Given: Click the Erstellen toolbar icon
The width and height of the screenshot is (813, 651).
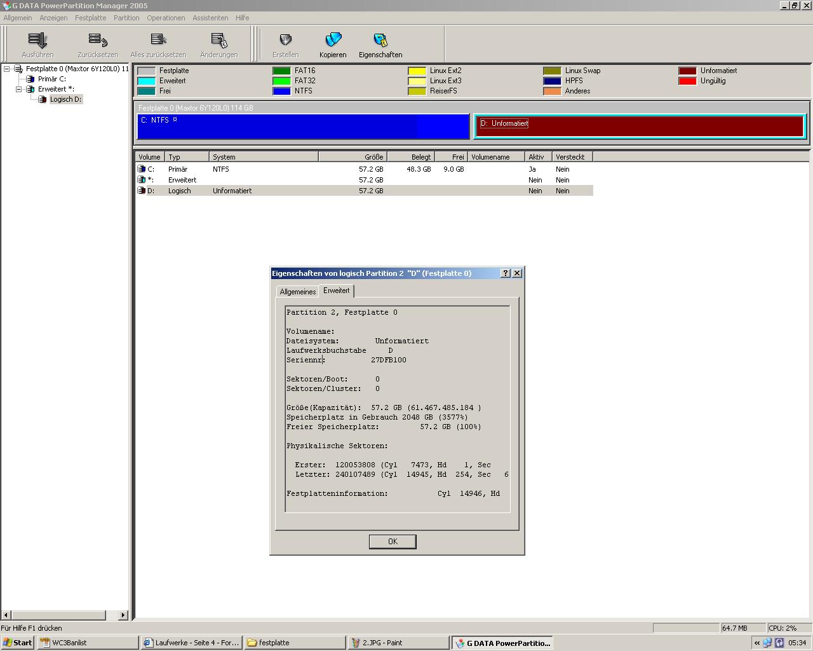Looking at the screenshot, I should click(286, 41).
